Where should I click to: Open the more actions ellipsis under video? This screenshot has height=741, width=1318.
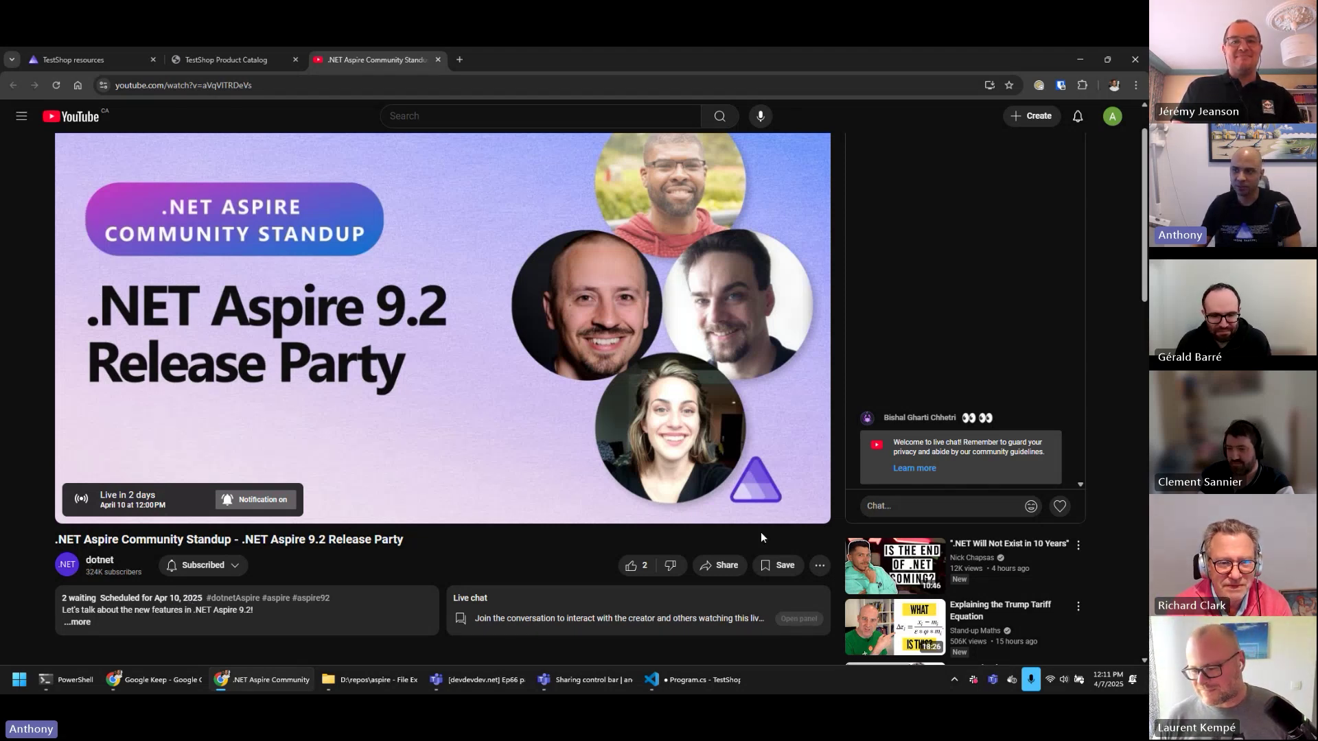820,565
